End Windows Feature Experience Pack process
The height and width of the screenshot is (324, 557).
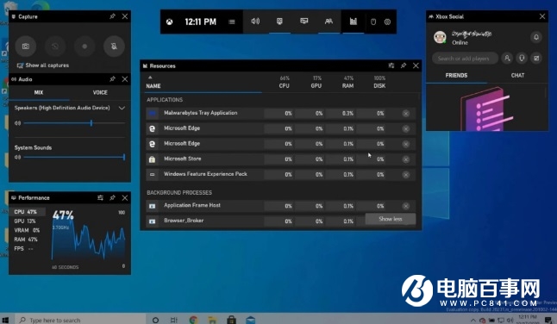(x=405, y=175)
